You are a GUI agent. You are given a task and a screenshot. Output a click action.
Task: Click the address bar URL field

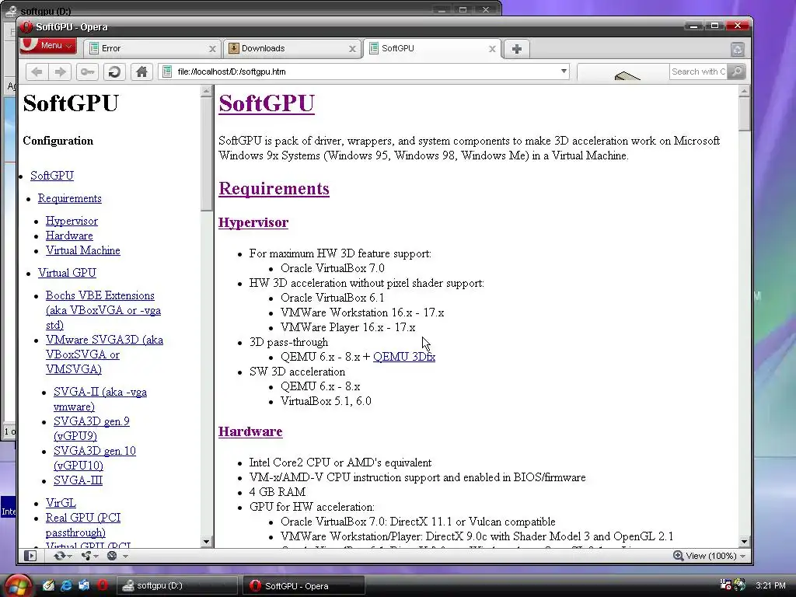coord(365,72)
